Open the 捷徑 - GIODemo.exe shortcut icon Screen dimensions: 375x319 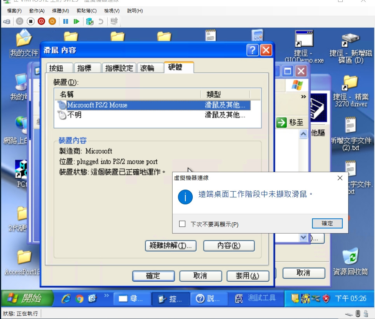(304, 47)
